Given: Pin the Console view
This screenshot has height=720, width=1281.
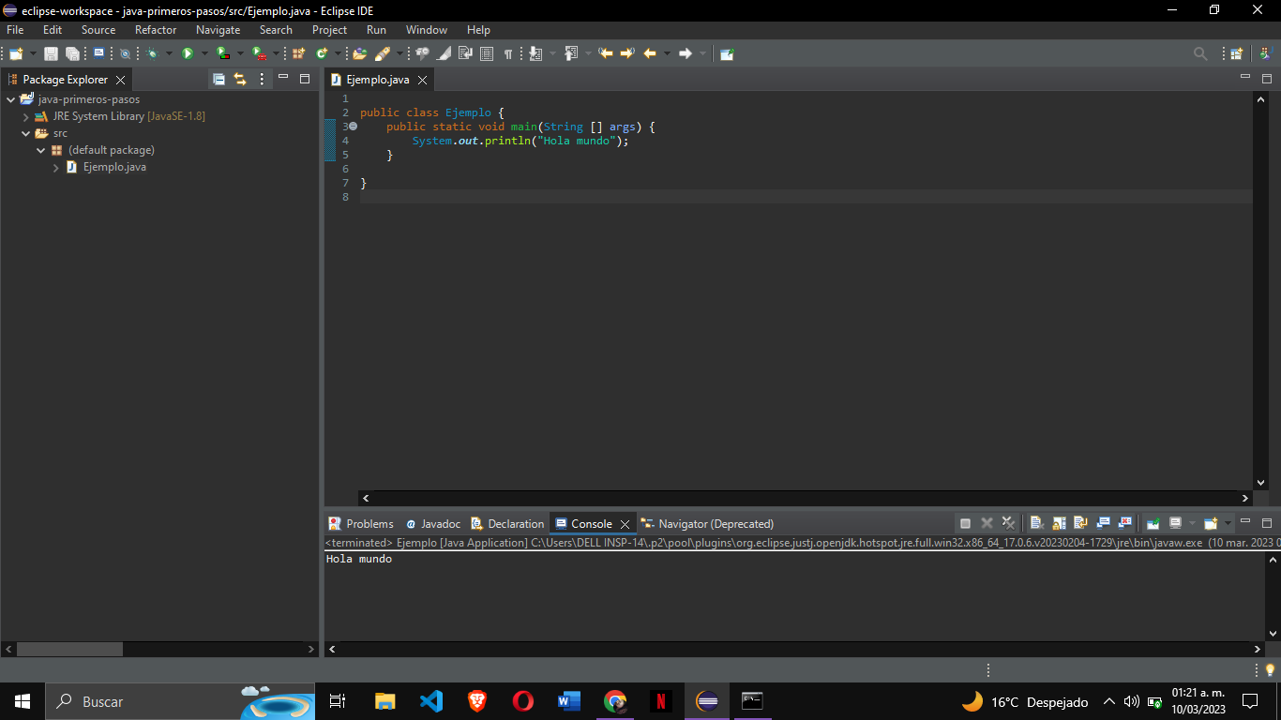Looking at the screenshot, I should (1153, 523).
